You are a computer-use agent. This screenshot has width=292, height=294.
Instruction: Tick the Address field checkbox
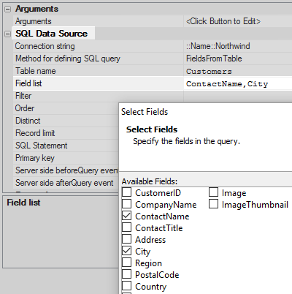coord(126,239)
